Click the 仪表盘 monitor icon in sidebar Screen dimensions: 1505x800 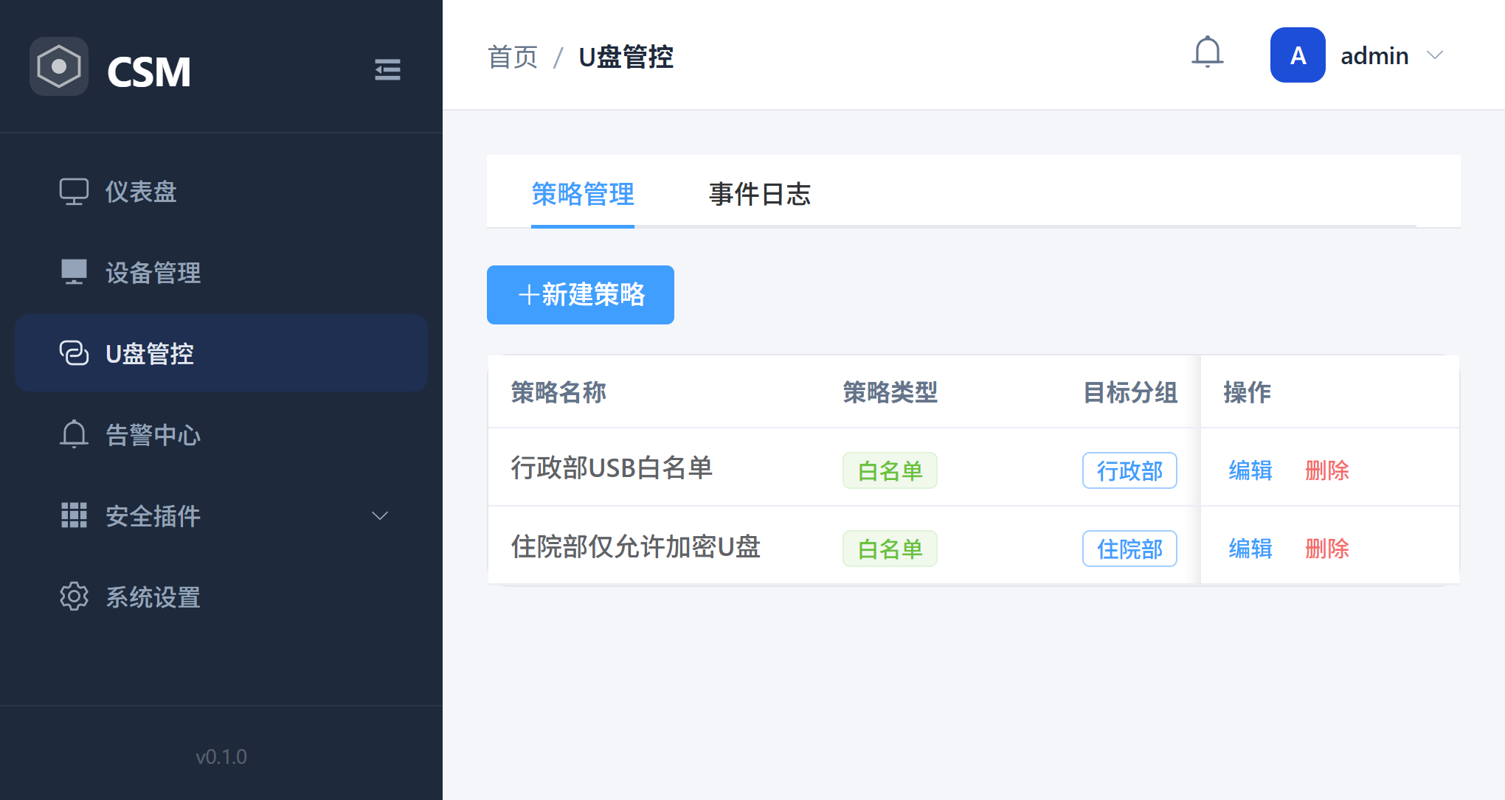click(74, 192)
